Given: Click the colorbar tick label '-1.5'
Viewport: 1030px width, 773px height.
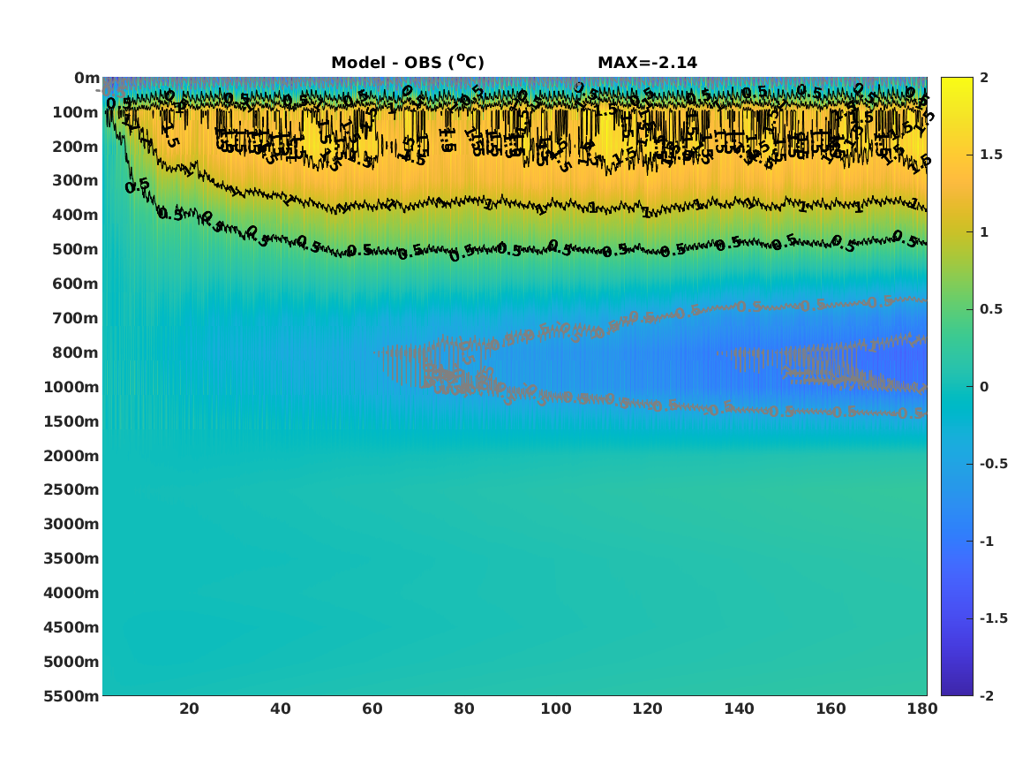Looking at the screenshot, I should [x=994, y=618].
